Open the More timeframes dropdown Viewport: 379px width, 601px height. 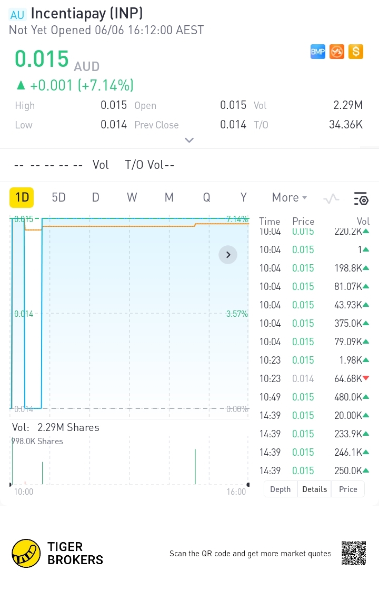pos(289,197)
